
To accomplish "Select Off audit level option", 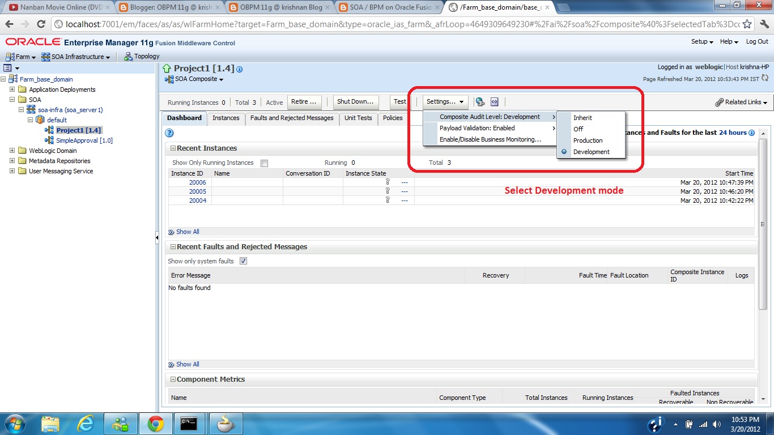I will coord(591,129).
